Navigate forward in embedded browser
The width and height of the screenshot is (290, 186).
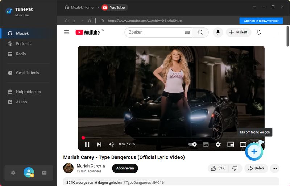click(x=82, y=21)
